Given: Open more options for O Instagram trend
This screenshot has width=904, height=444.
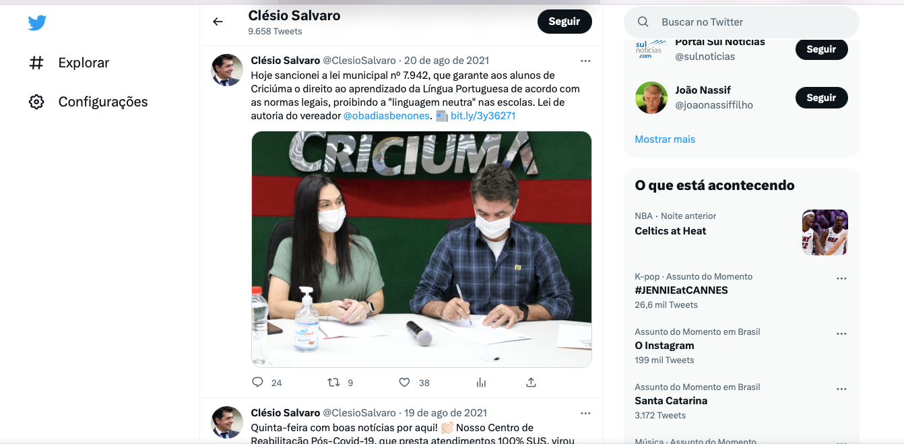Looking at the screenshot, I should point(841,334).
